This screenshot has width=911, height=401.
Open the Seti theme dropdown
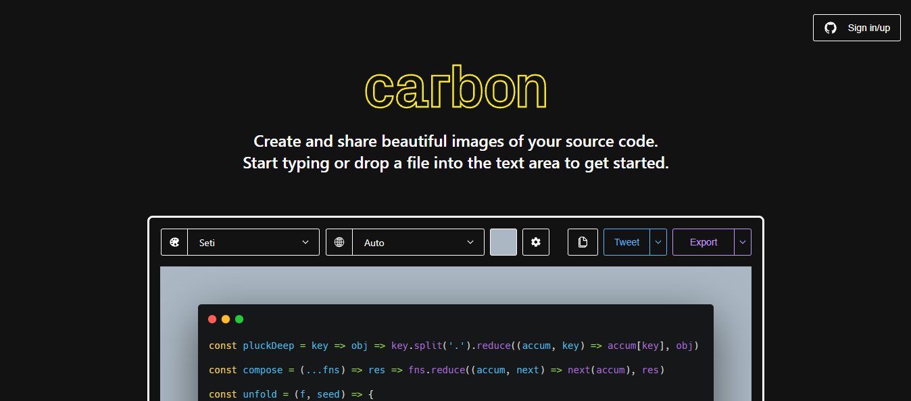coord(253,242)
